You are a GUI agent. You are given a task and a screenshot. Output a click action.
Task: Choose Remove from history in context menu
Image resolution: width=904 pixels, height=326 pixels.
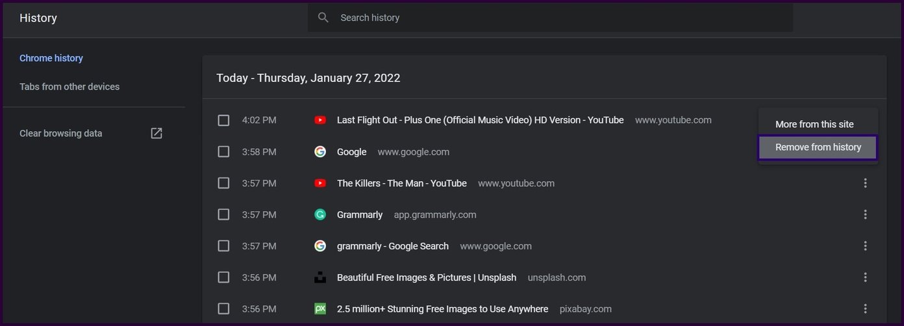818,147
